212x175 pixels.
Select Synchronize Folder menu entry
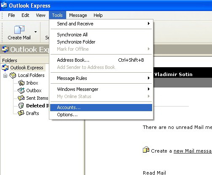(x=101, y=42)
